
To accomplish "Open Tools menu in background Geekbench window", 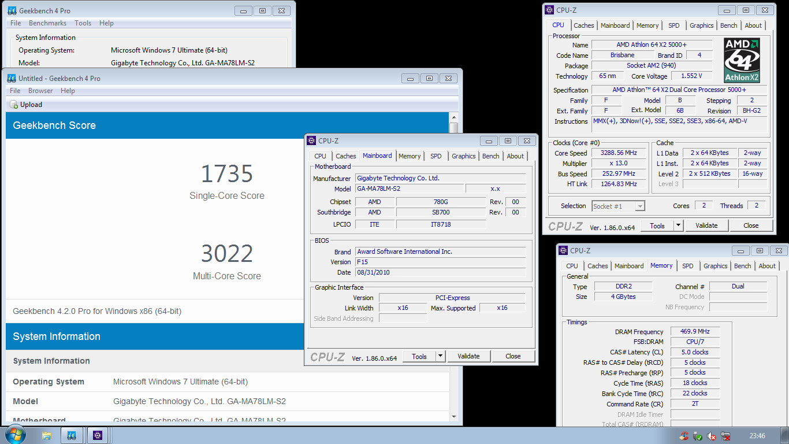I will tap(83, 23).
